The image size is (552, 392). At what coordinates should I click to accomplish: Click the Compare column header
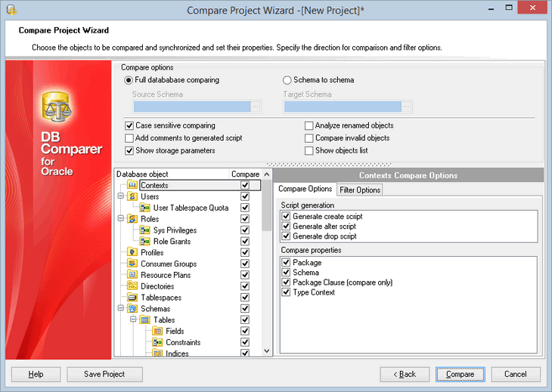point(245,174)
